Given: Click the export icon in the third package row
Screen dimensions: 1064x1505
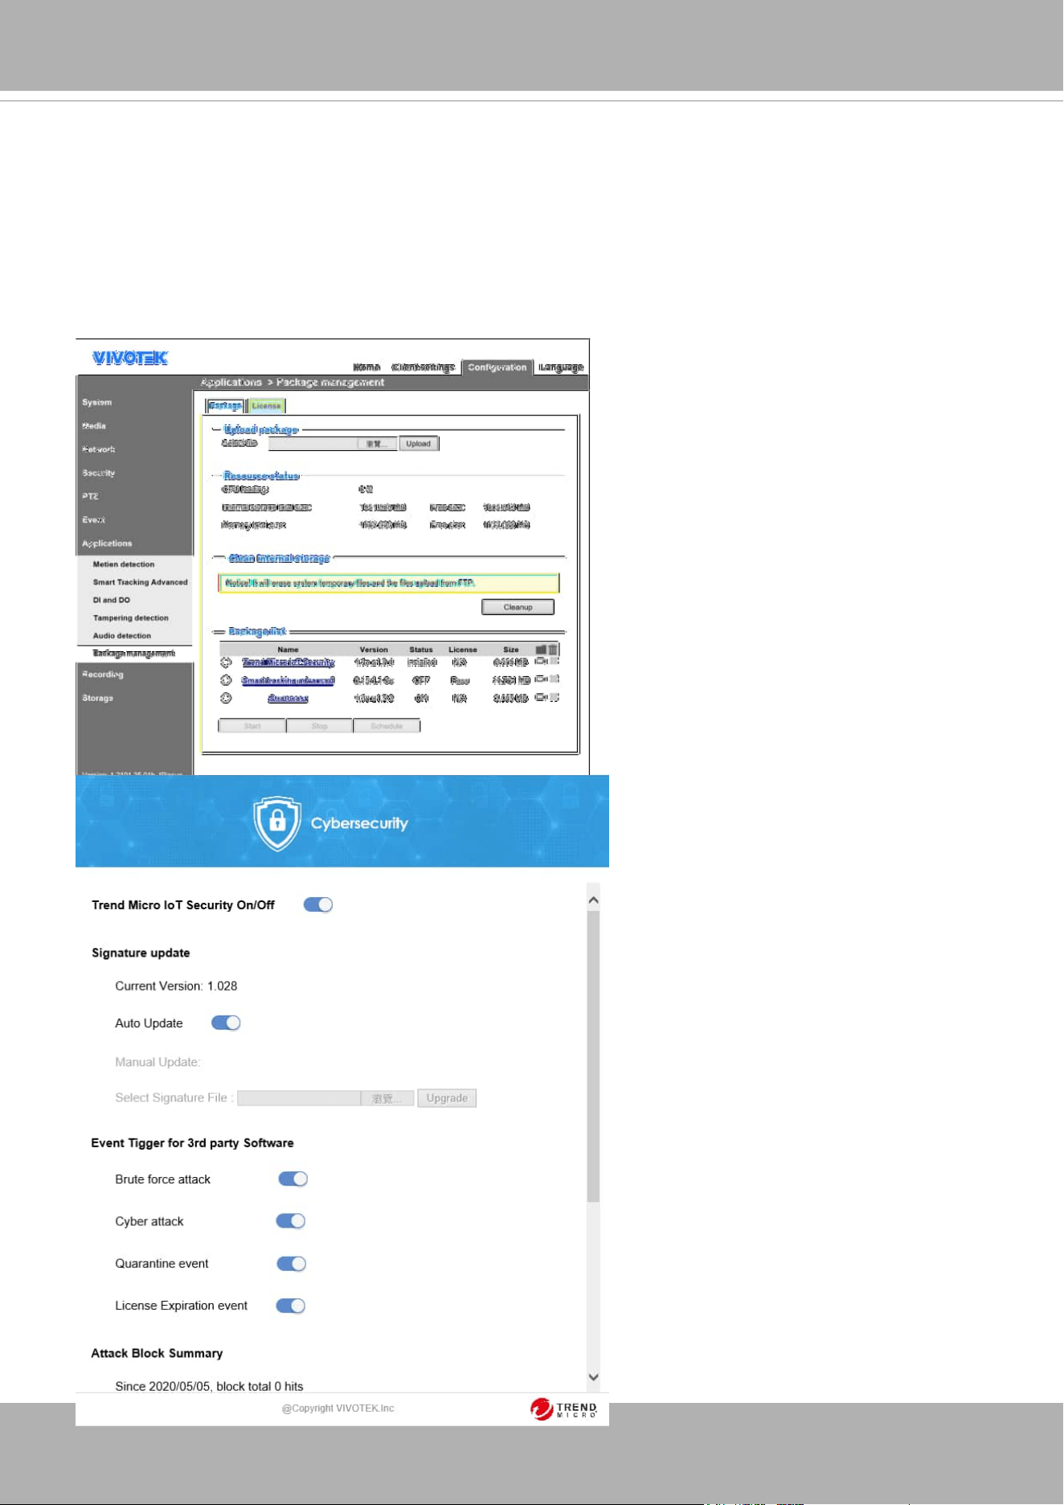Looking at the screenshot, I should (541, 697).
